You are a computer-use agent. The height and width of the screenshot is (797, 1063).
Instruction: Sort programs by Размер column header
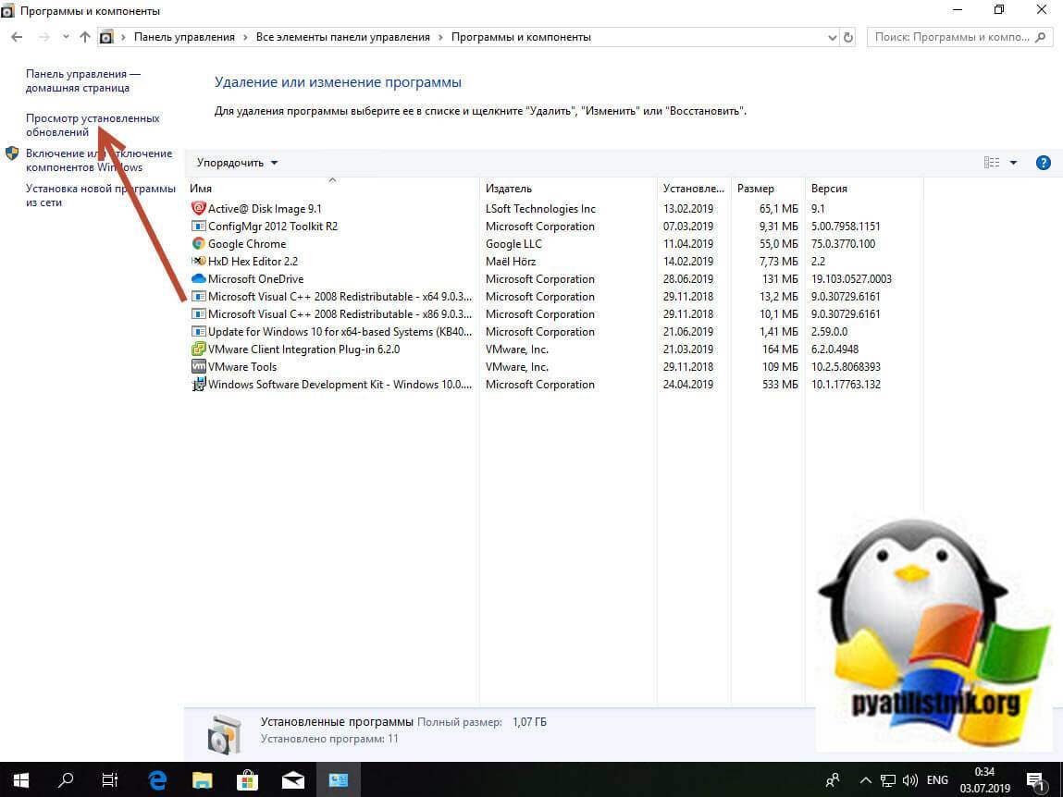pyautogui.click(x=756, y=189)
